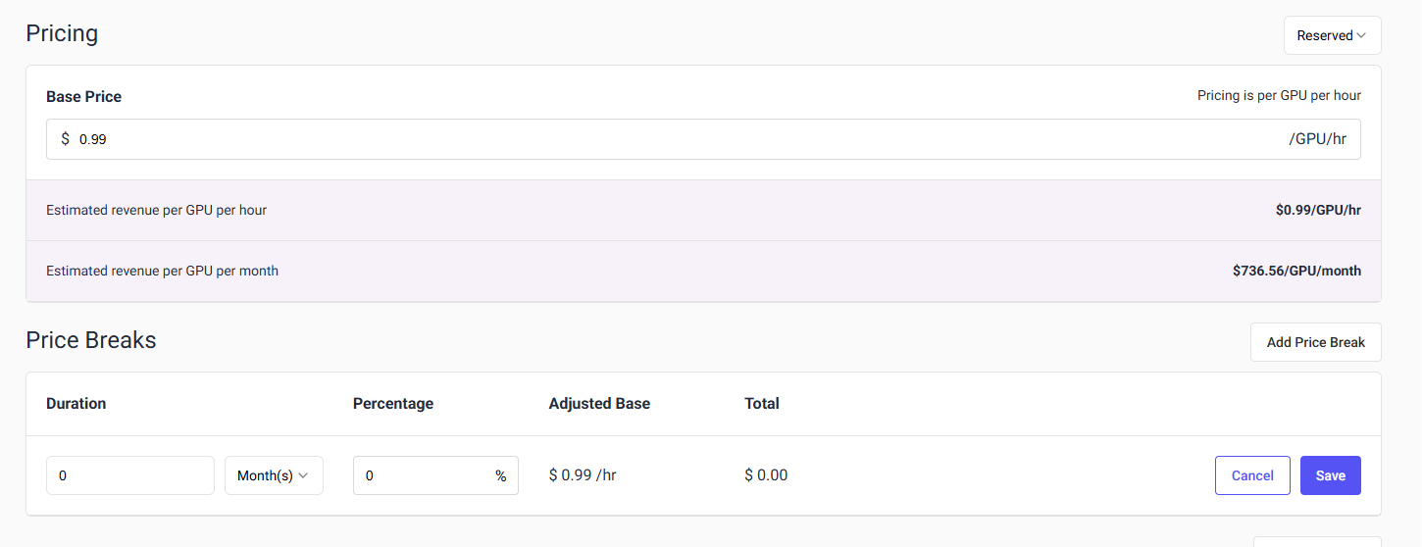Click the Duration column header

(x=76, y=403)
